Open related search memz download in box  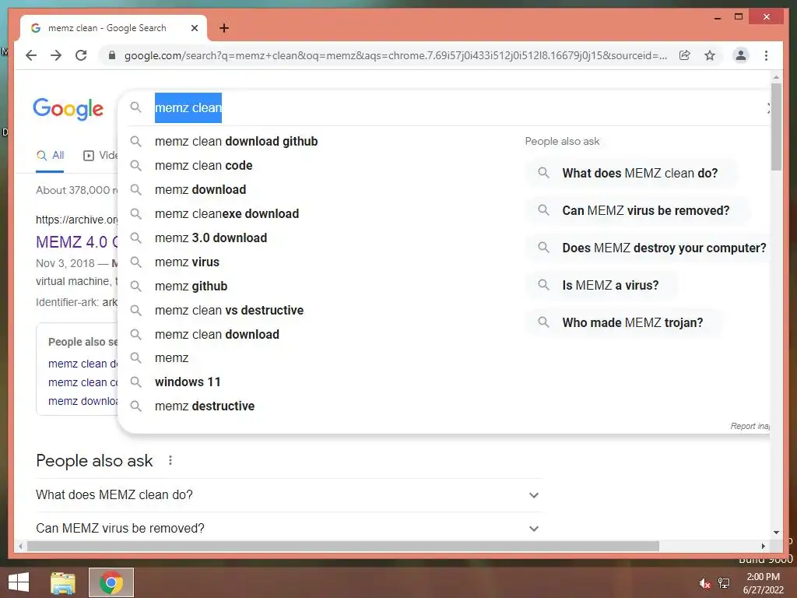[83, 401]
